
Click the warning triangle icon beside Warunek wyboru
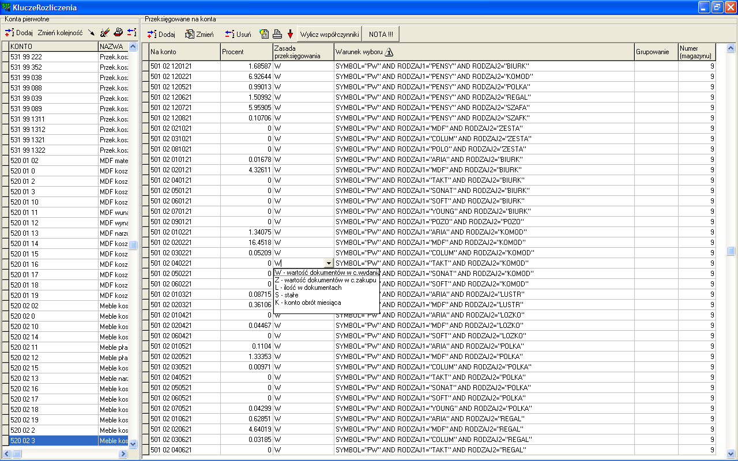[389, 52]
